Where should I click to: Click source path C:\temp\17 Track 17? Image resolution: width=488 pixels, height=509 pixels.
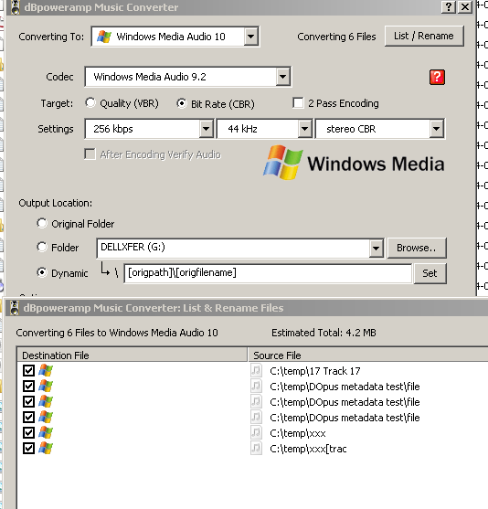pos(315,371)
